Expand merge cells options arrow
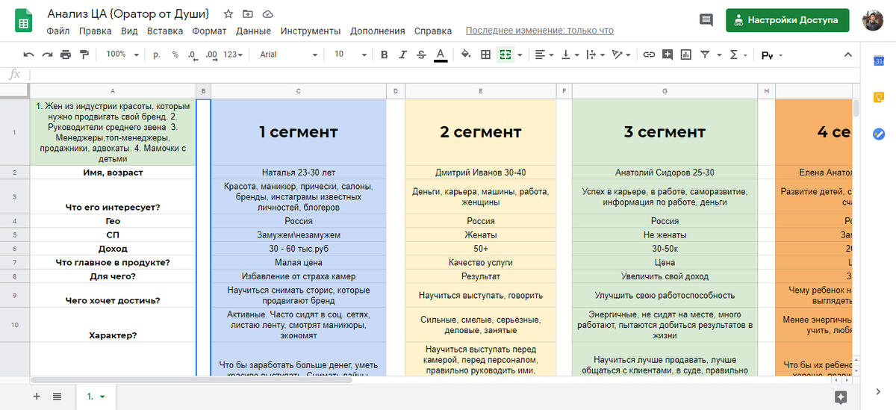896x410 pixels. click(520, 55)
